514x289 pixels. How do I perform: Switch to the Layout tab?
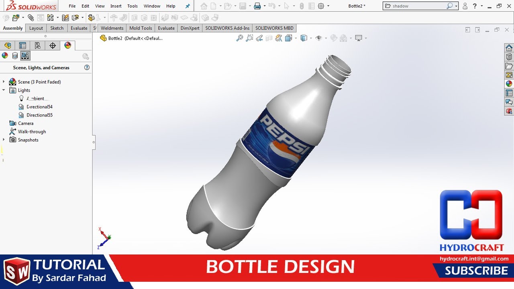36,28
